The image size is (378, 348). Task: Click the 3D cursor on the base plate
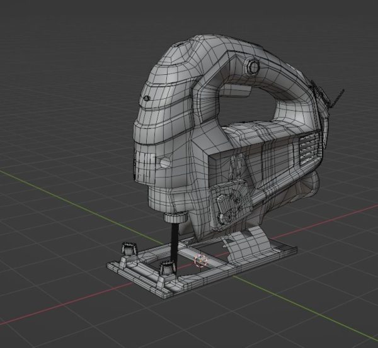pyautogui.click(x=201, y=261)
